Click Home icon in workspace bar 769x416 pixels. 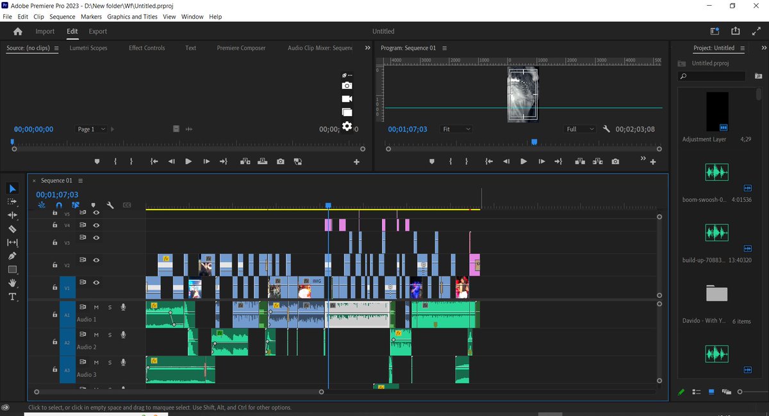18,31
